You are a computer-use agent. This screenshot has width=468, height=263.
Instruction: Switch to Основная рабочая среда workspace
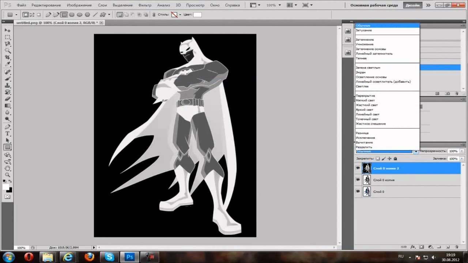point(374,5)
